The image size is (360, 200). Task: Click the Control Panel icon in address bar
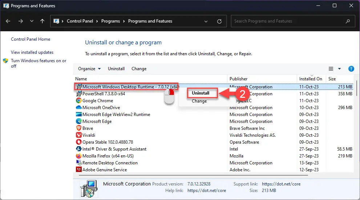pyautogui.click(x=56, y=21)
